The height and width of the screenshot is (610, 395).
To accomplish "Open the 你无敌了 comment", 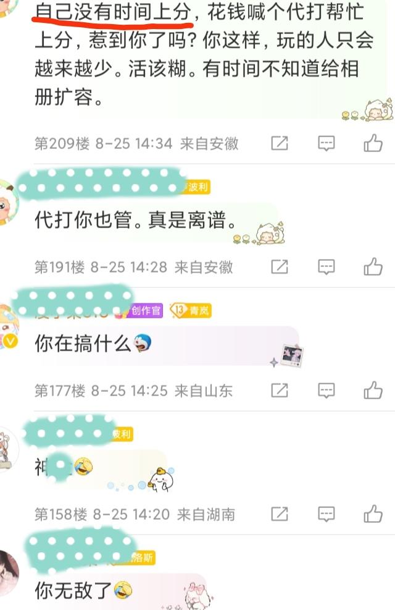I will [x=83, y=591].
